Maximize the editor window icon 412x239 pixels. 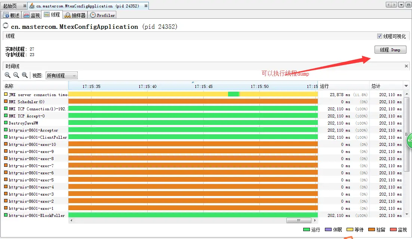[x=409, y=5]
